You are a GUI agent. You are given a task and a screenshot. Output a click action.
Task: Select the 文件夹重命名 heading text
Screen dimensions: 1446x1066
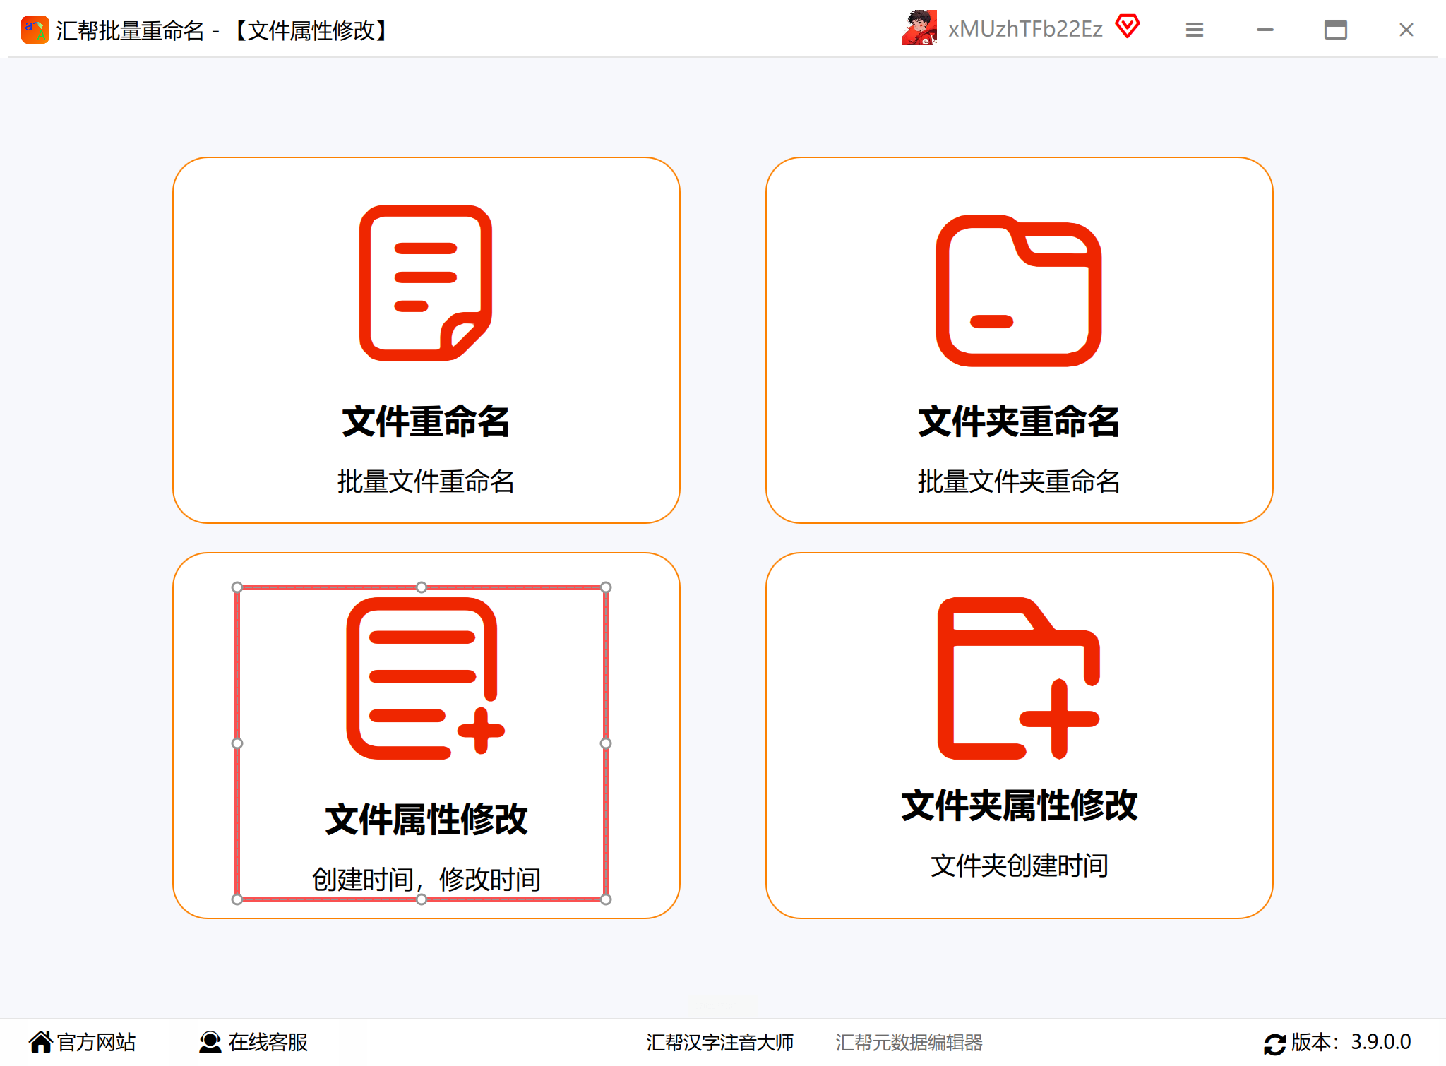tap(1018, 421)
